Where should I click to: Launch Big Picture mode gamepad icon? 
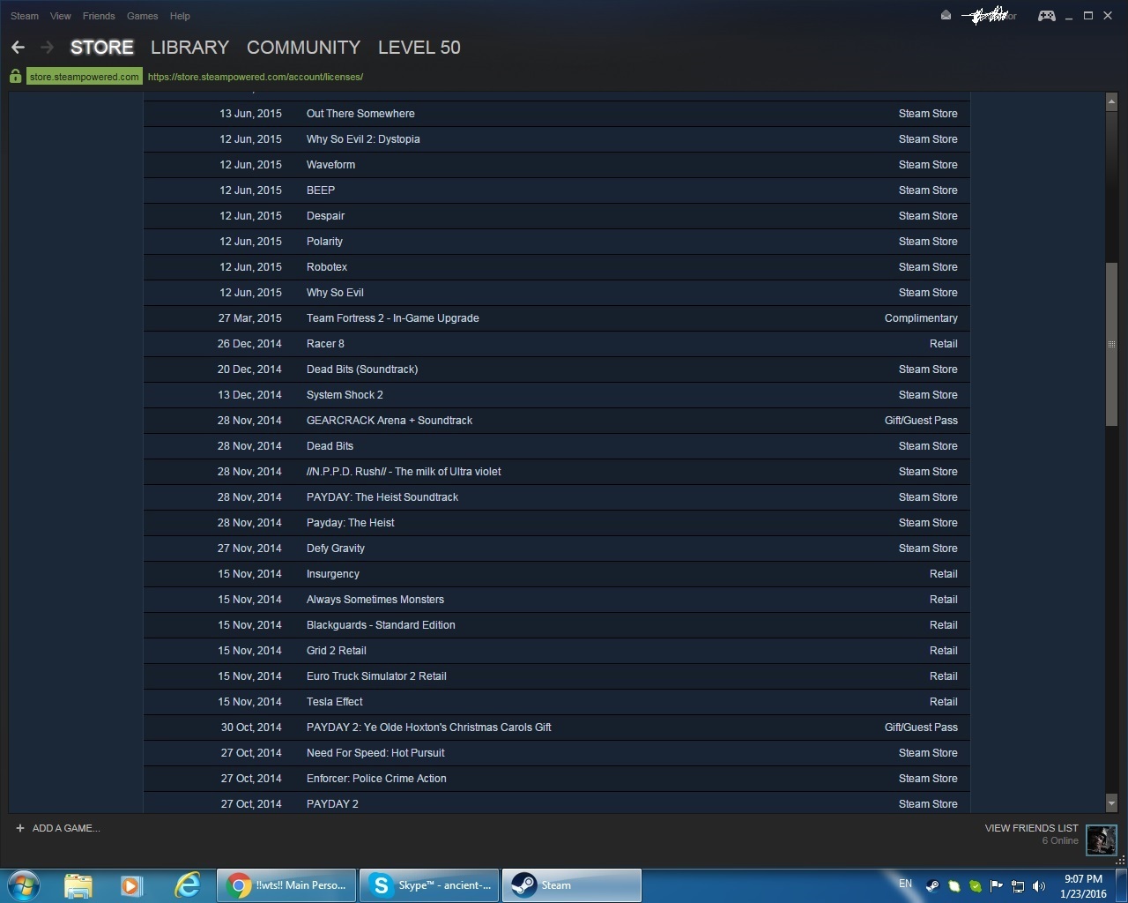click(1047, 15)
